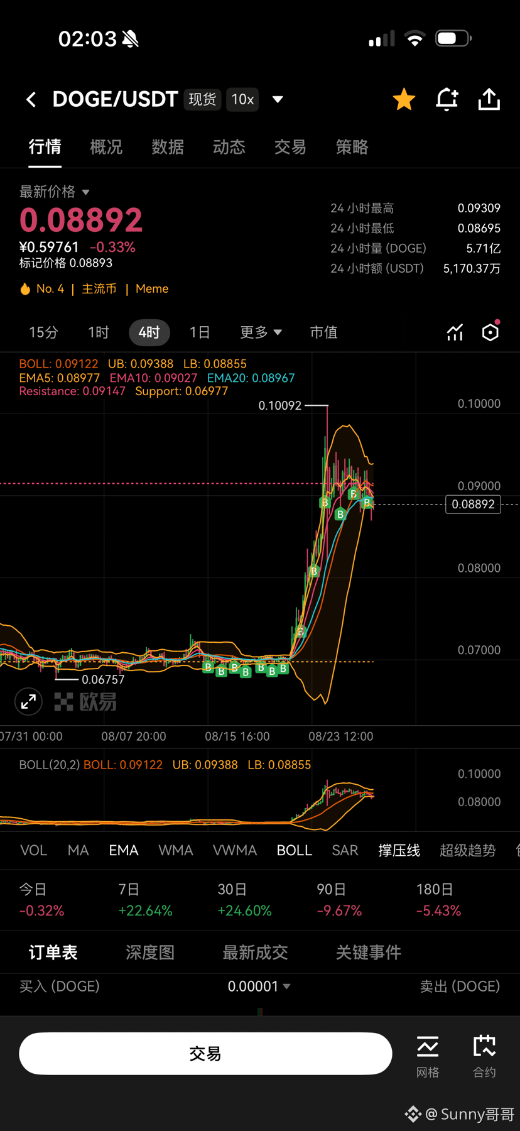Switch to the 概况 tab
This screenshot has width=520, height=1131.
pyautogui.click(x=106, y=147)
